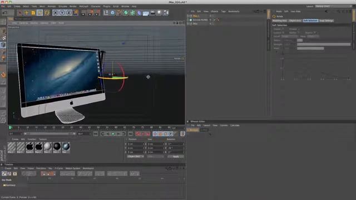Switch timeline to Motion mode icon
356x200 pixels.
pos(15,174)
